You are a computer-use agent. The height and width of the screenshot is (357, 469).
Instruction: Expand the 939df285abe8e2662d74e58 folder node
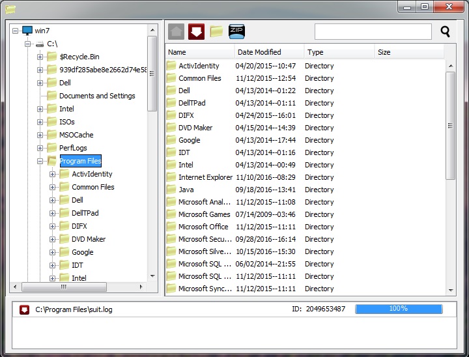40,70
